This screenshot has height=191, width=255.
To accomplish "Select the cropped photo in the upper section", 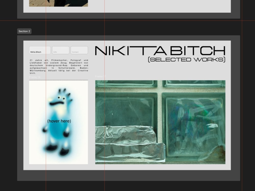I will click(59, 3).
